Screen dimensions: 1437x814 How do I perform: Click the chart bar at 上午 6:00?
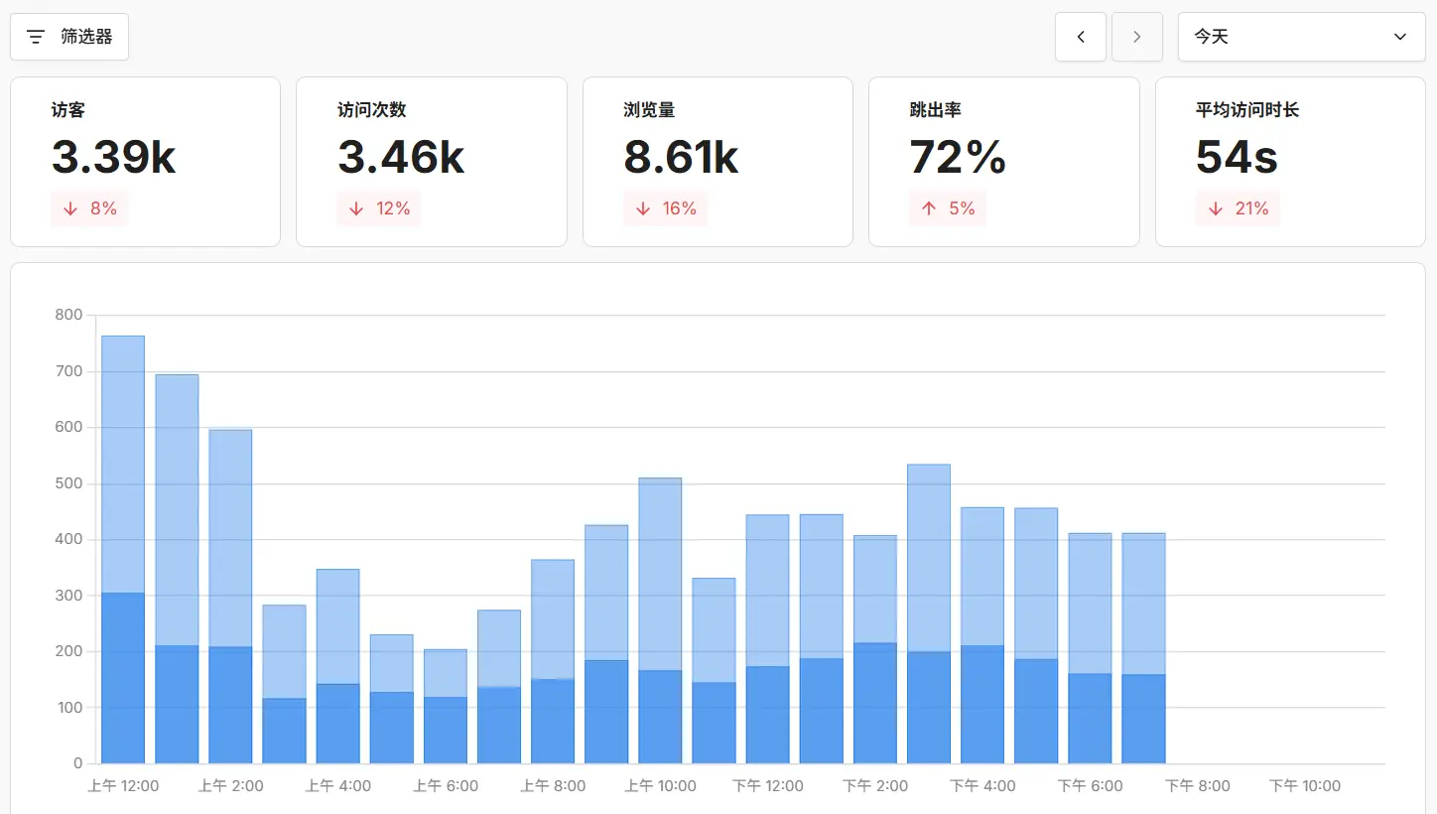click(x=446, y=706)
